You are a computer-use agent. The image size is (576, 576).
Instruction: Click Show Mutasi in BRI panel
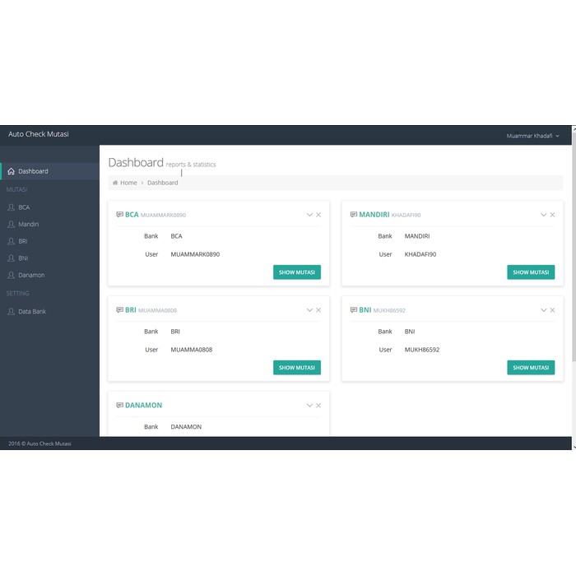[x=297, y=368]
